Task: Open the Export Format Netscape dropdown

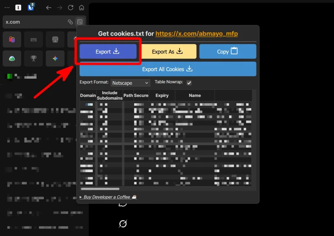Action: click(130, 83)
